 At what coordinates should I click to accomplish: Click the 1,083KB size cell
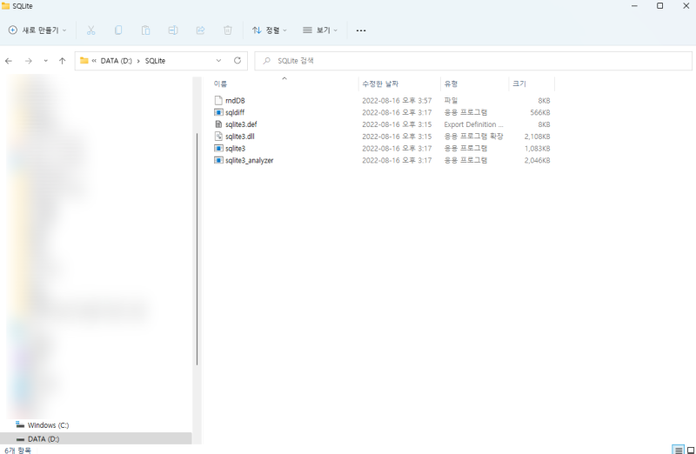[537, 148]
